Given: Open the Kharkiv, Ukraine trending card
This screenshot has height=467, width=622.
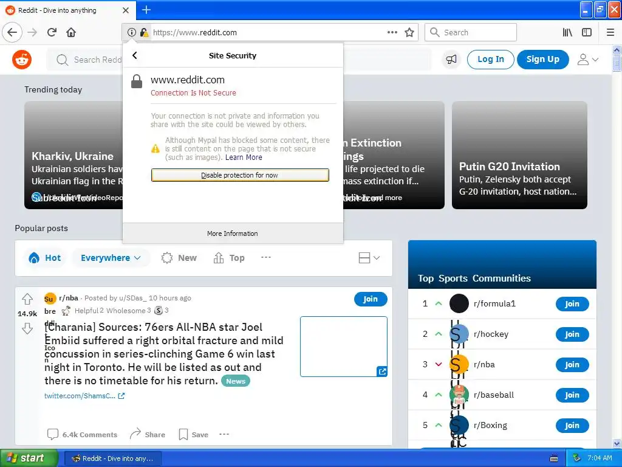Looking at the screenshot, I should click(x=73, y=155).
